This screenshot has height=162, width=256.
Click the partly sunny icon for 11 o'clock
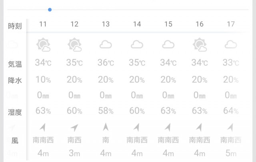(x=43, y=45)
